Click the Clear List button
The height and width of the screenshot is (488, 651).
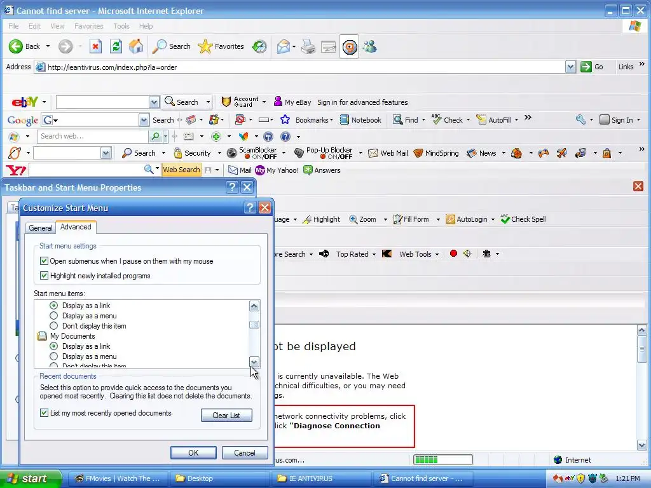226,415
